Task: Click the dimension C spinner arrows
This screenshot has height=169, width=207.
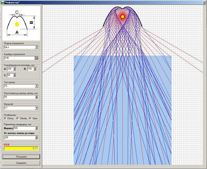Action: click(15, 75)
